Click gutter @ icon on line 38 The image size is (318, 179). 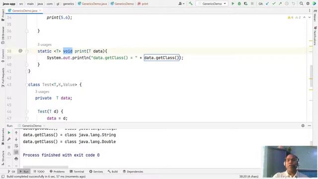[20, 51]
